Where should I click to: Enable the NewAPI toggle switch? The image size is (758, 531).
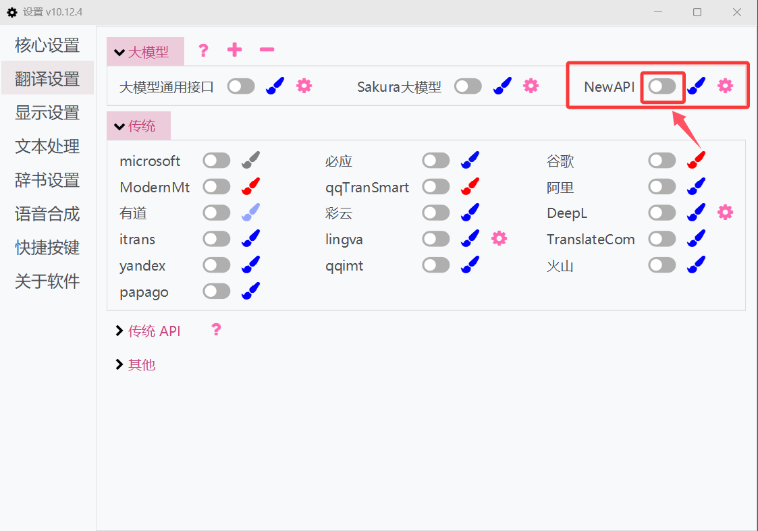tap(662, 86)
